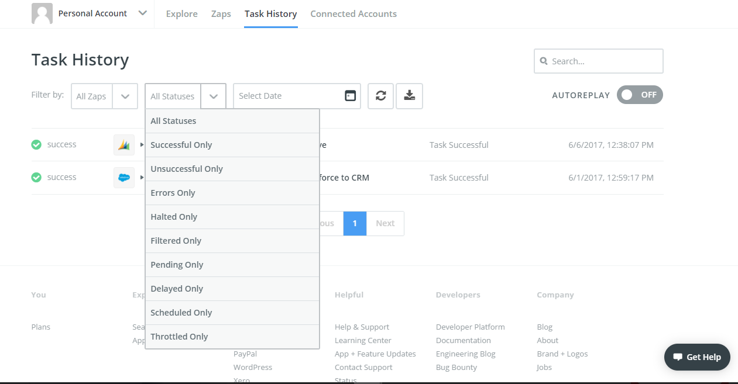738x384 pixels.
Task: Open Bug Bounty link
Action: [456, 367]
